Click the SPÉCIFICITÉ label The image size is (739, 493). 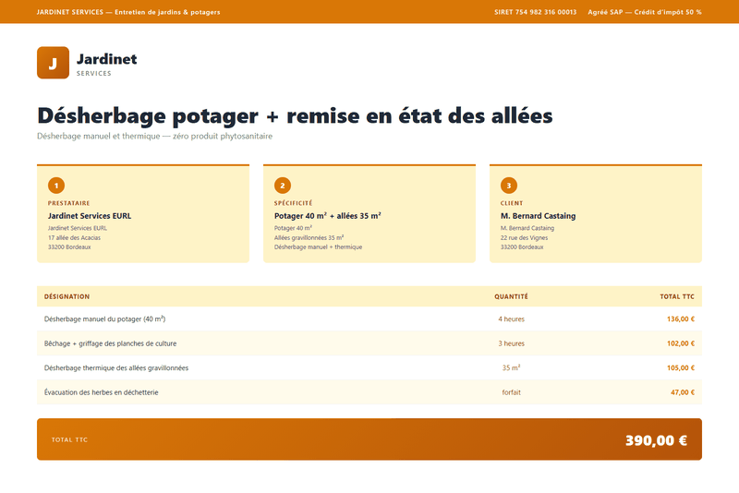coord(293,203)
